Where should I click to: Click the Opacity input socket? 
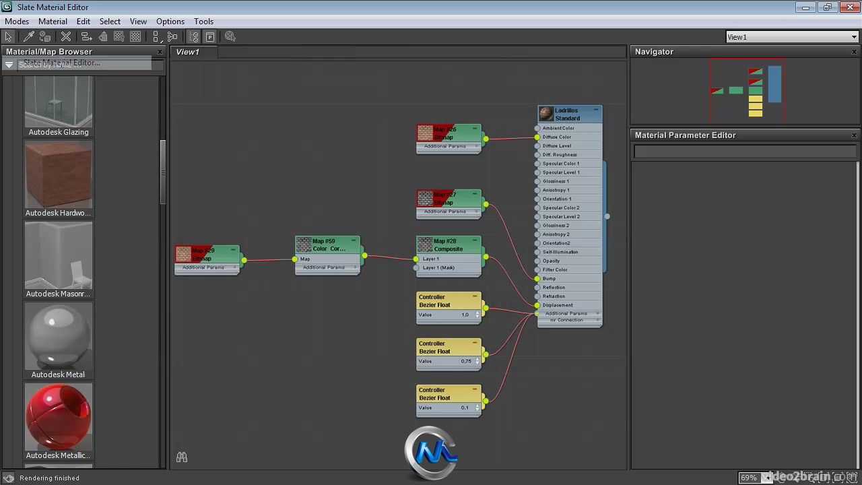537,261
